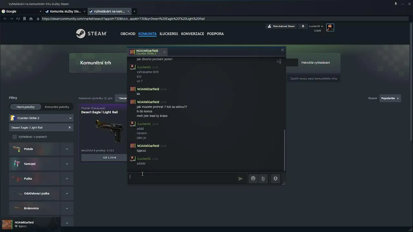Click the padlock icon beside the URL

[38, 19]
